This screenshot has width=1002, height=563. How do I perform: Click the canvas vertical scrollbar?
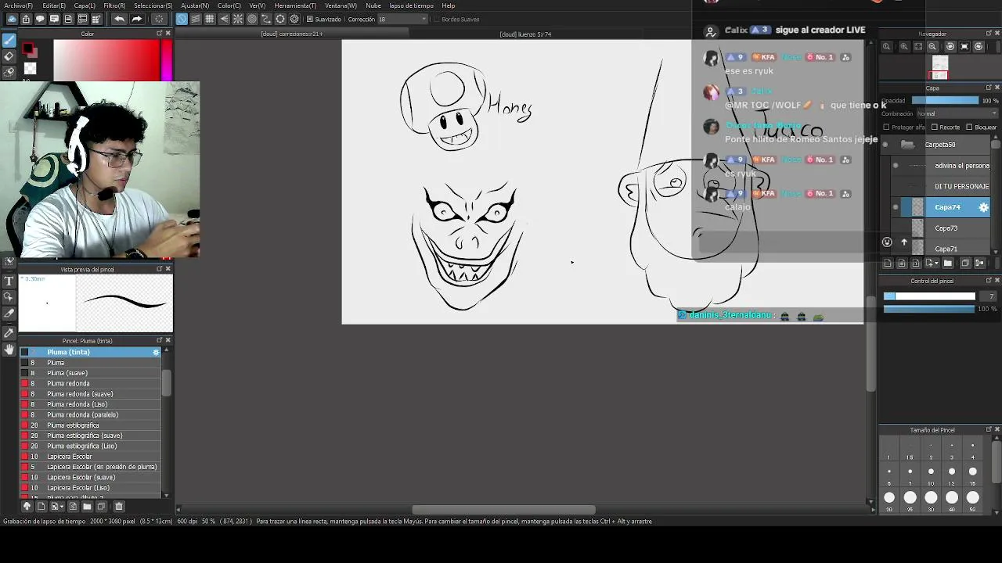click(870, 344)
